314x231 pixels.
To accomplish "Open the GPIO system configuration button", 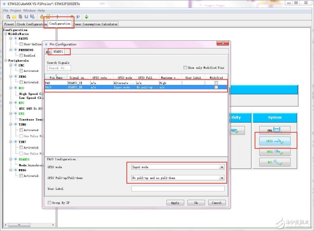I will tap(275, 141).
